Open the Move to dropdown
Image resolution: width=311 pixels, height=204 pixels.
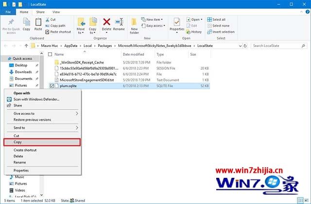point(81,33)
